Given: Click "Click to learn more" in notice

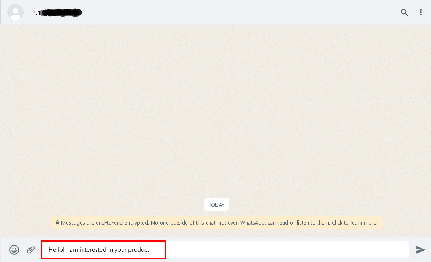Looking at the screenshot, I should tap(355, 223).
